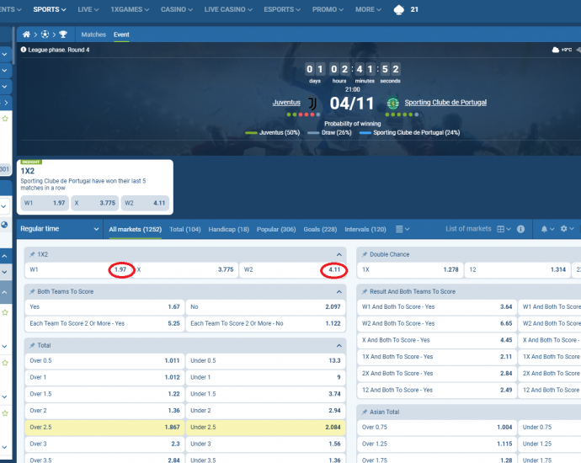Switch to Total (104) tab
This screenshot has width=581, height=463.
(185, 229)
